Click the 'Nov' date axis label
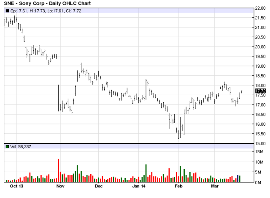Screen dimensions: 270x198 coord(60,186)
